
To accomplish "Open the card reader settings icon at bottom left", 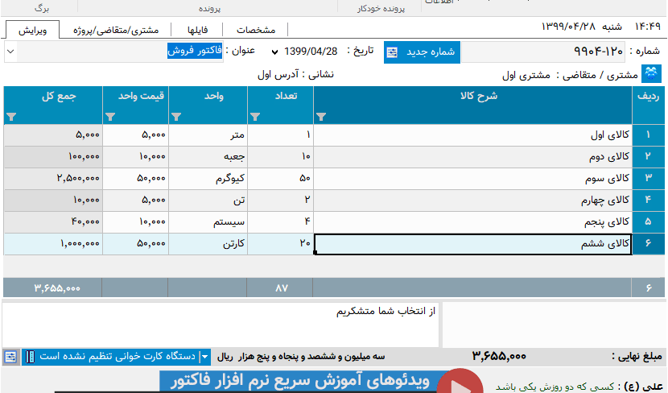I will pos(10,357).
